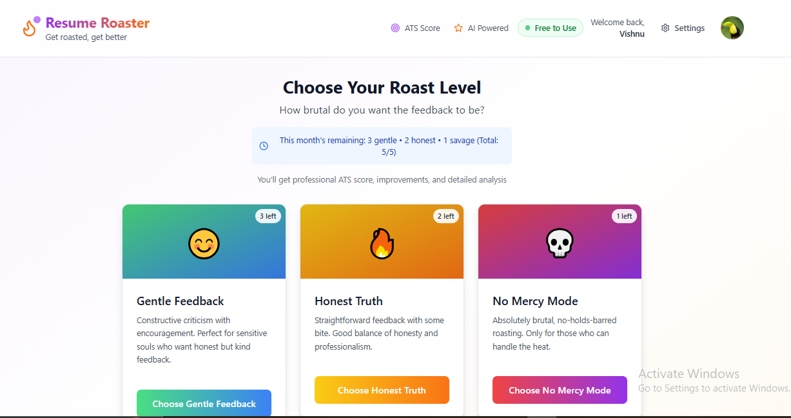Open Settings via the gear icon
The image size is (791, 418).
665,28
